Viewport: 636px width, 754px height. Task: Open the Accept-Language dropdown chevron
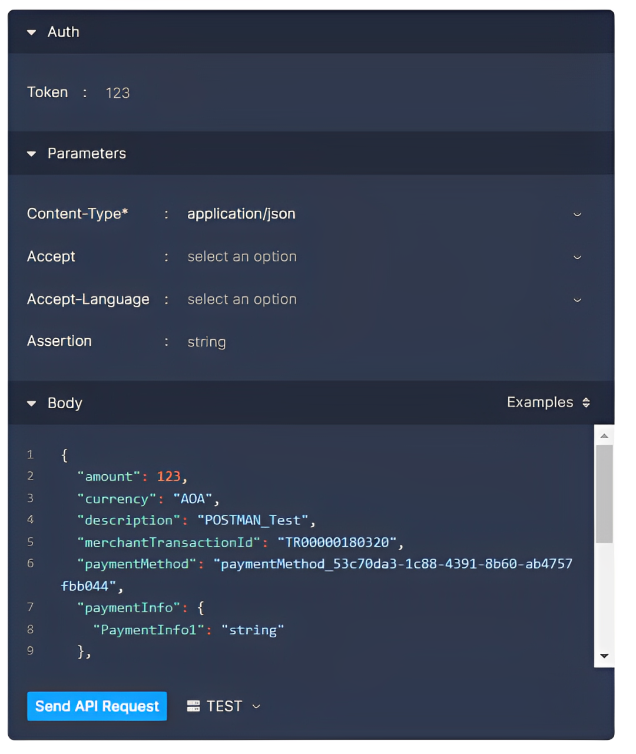click(x=577, y=300)
